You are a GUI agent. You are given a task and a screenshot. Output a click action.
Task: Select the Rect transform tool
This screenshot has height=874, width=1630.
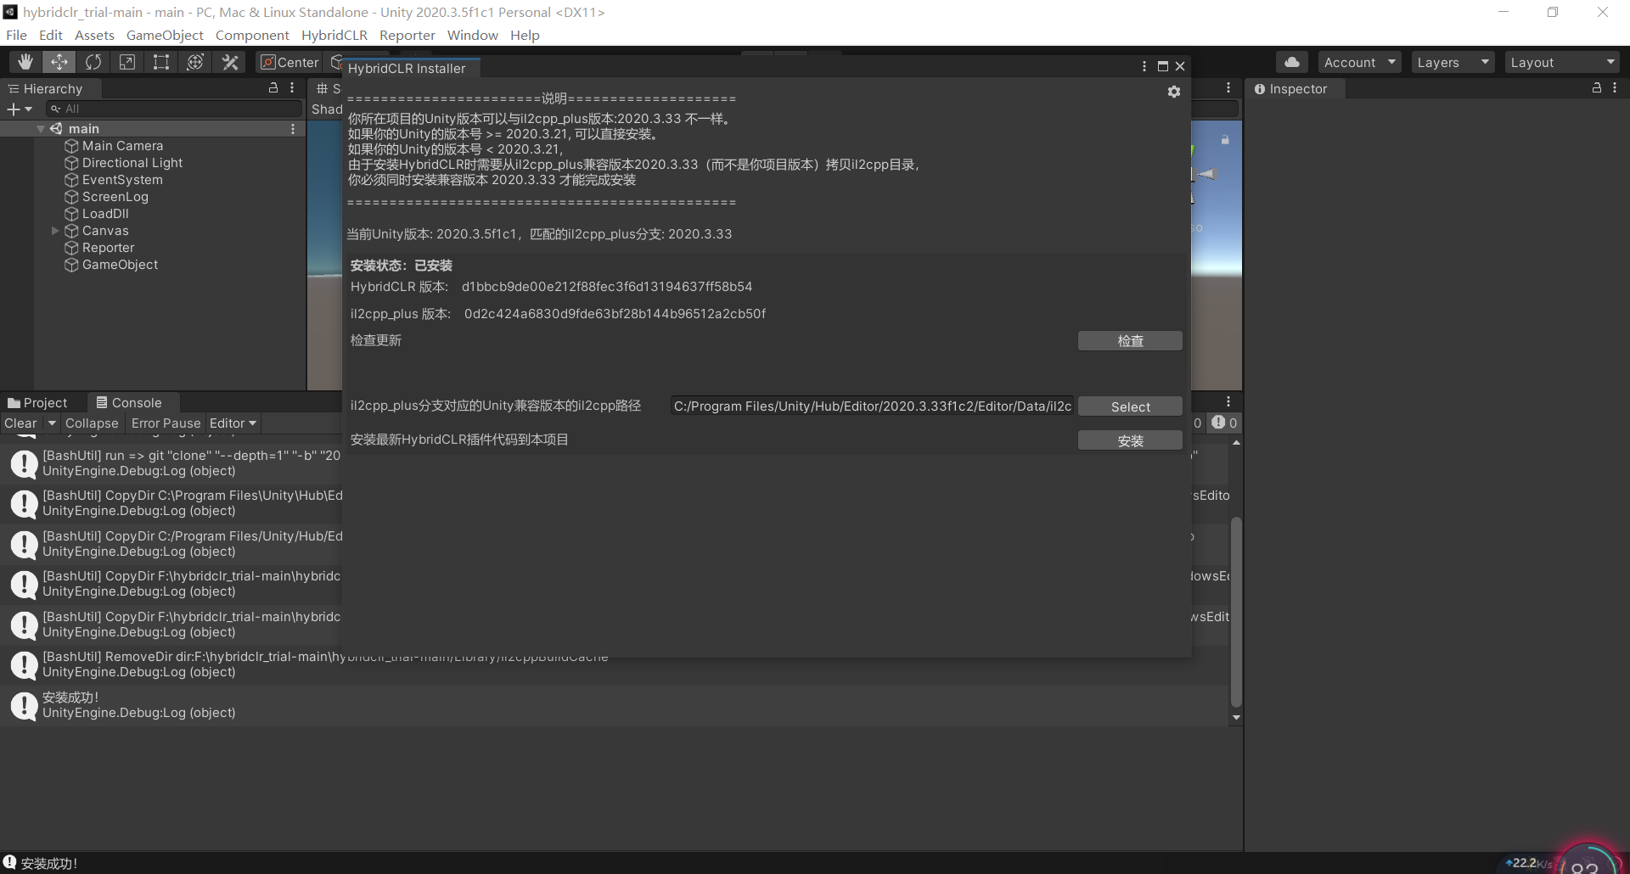pyautogui.click(x=161, y=62)
